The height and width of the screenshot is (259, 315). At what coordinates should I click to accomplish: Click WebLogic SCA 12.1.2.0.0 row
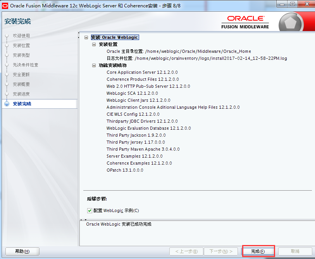[x=132, y=93]
